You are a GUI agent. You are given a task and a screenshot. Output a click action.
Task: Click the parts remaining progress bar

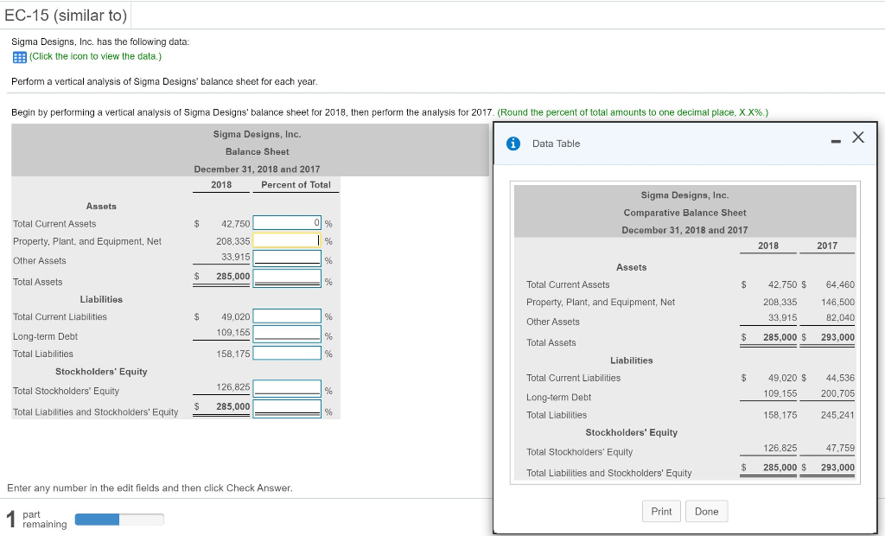pos(119,519)
